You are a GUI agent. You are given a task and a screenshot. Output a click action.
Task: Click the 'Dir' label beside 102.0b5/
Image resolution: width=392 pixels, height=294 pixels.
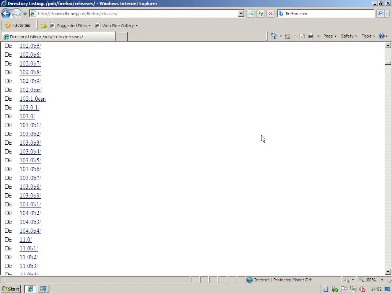8,46
